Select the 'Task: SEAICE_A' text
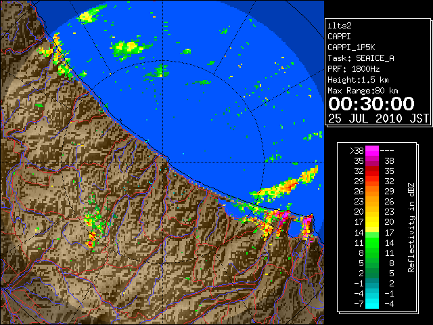The width and height of the screenshot is (433, 325). point(361,58)
